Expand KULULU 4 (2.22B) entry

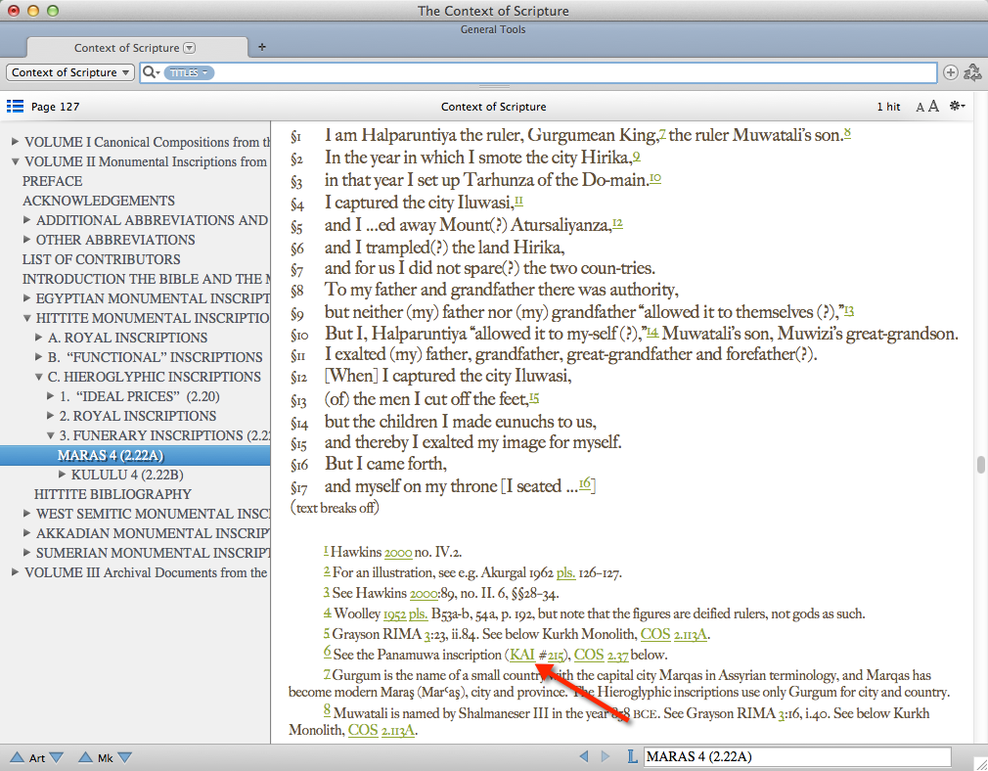[63, 475]
